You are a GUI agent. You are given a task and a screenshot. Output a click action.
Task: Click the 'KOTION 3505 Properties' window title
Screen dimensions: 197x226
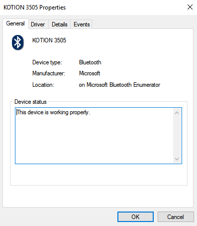pos(35,7)
